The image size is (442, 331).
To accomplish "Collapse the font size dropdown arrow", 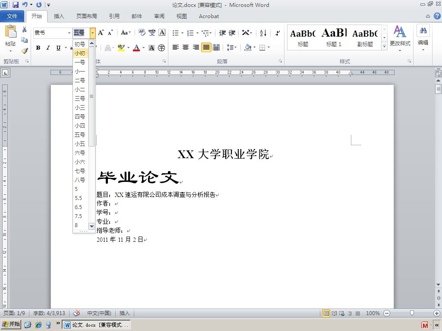I will (92, 33).
